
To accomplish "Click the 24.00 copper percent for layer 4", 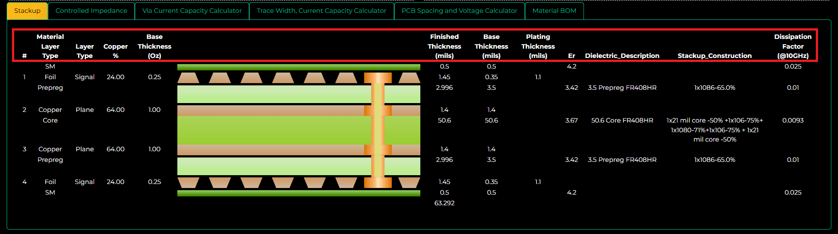I will click(115, 182).
